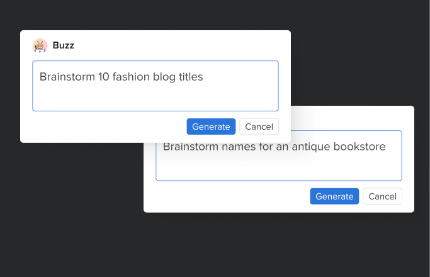Click the blank header of the rear dialog

[x=353, y=118]
